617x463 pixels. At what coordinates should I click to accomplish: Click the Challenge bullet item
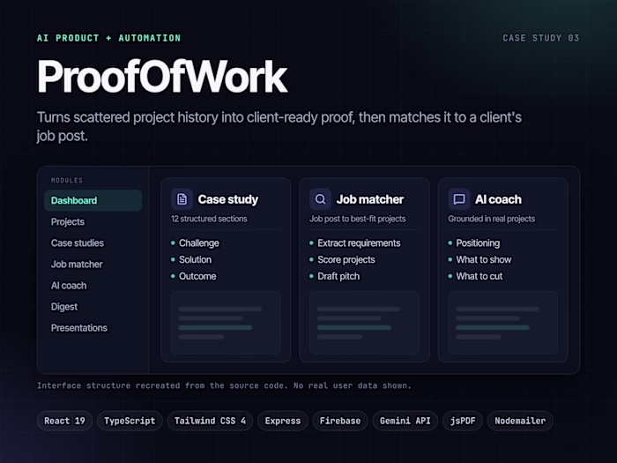click(195, 243)
